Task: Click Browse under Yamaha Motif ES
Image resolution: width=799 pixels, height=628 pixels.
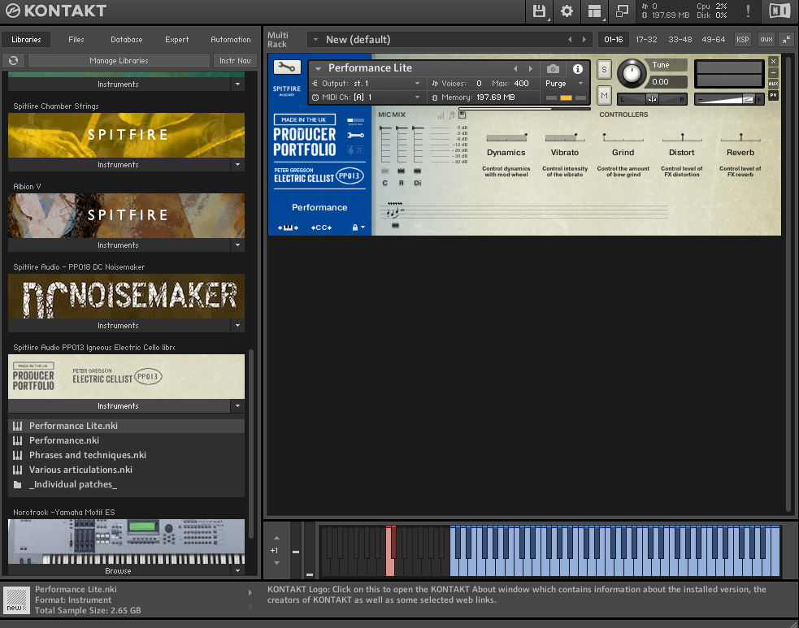Action: click(x=118, y=571)
